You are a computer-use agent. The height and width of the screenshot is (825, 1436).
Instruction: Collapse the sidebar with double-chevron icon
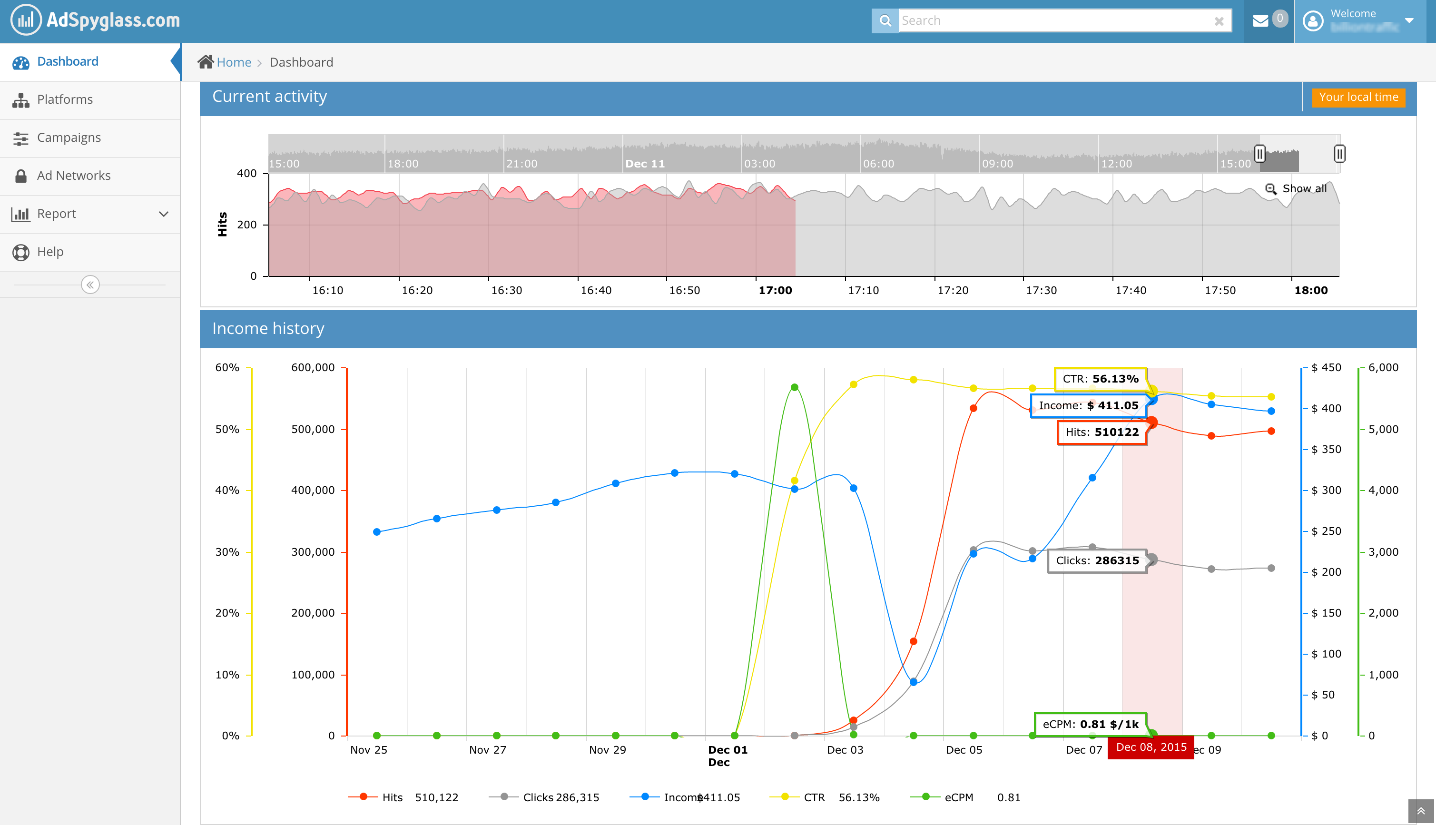point(90,285)
